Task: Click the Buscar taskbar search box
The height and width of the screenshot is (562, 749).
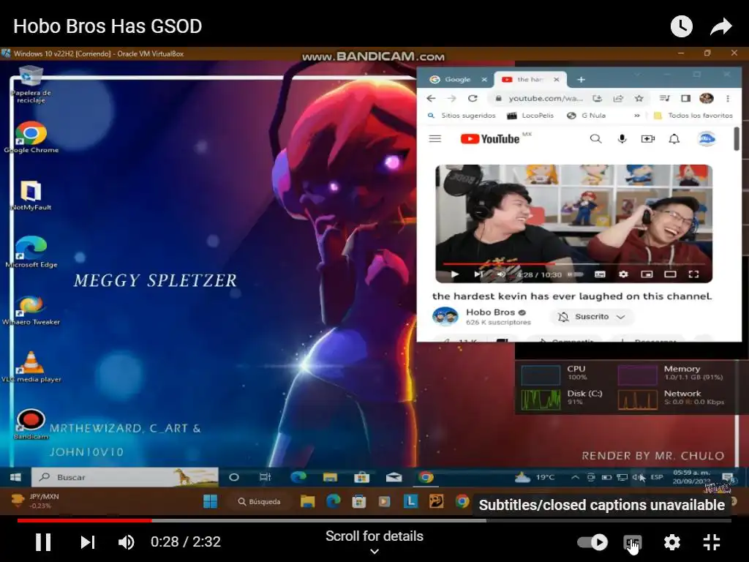Action: [x=124, y=477]
